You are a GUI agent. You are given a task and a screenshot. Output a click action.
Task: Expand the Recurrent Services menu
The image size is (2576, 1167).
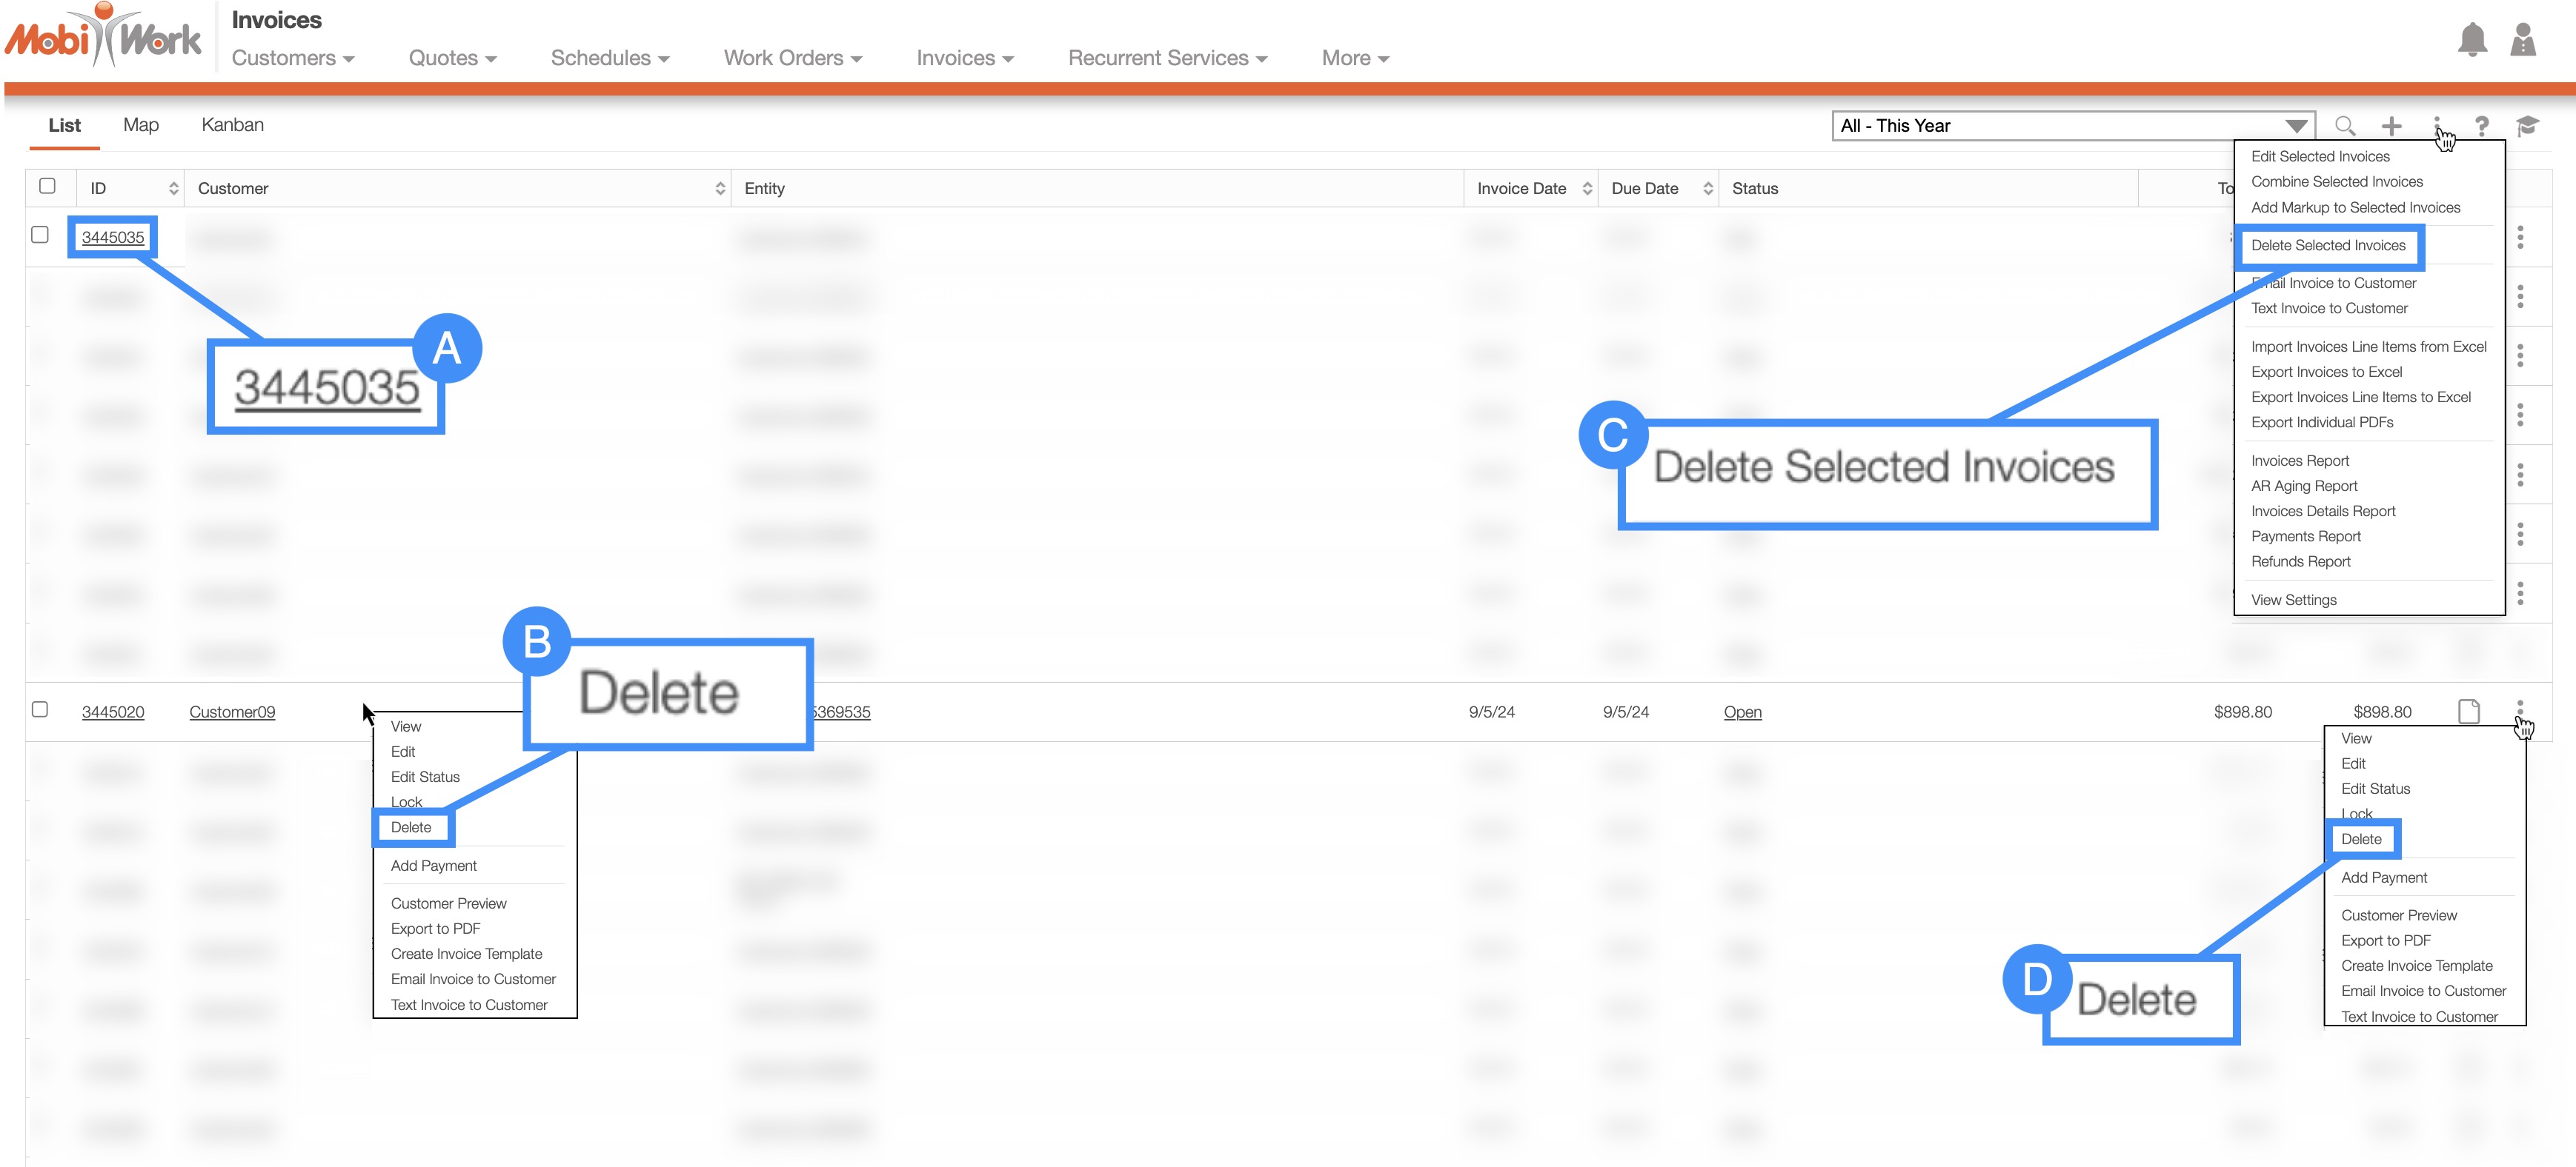click(1167, 58)
